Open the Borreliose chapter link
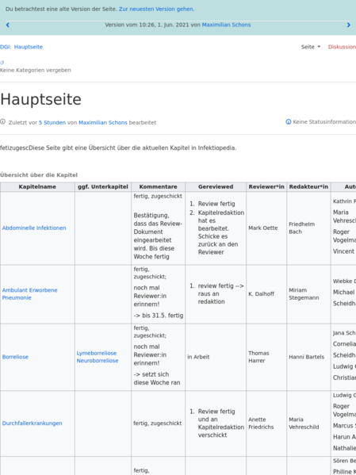The height and width of the screenshot is (475, 356). [15, 357]
